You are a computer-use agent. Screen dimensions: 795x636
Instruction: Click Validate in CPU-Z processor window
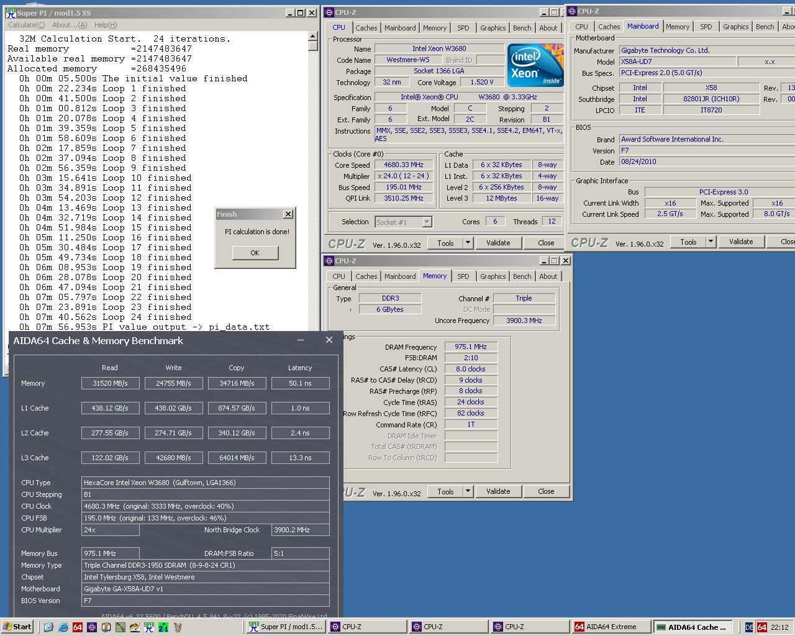pos(497,243)
